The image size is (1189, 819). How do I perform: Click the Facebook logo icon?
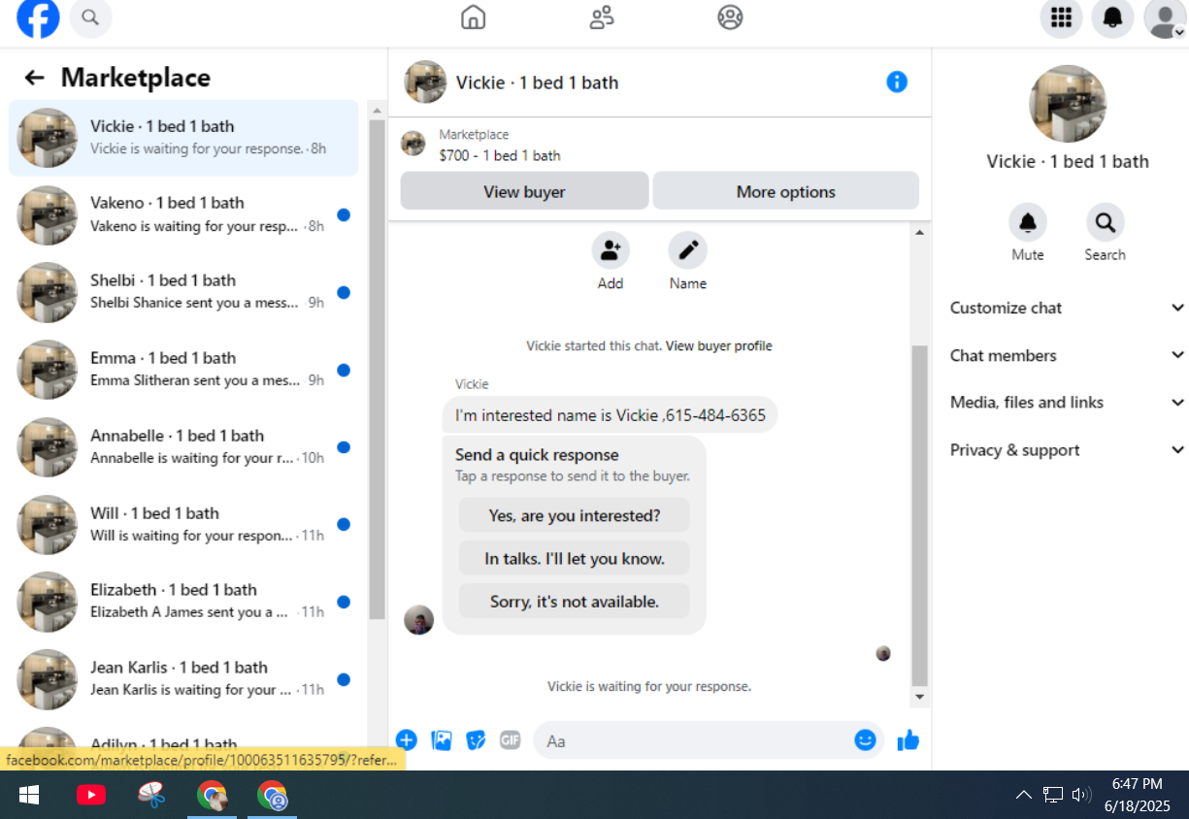(38, 17)
